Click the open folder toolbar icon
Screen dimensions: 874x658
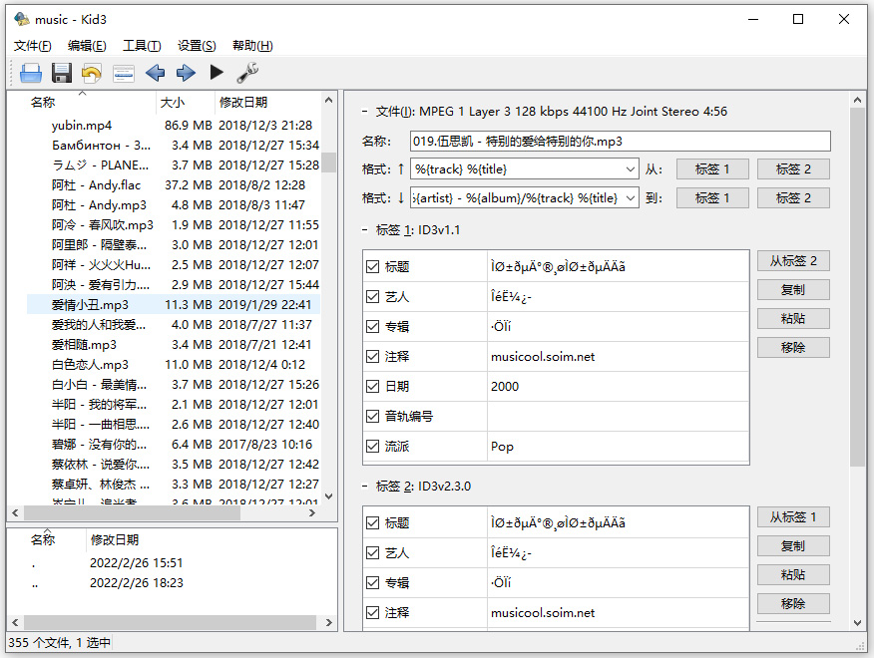tap(30, 73)
